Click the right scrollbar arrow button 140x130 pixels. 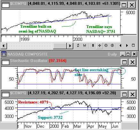coord(70,46)
